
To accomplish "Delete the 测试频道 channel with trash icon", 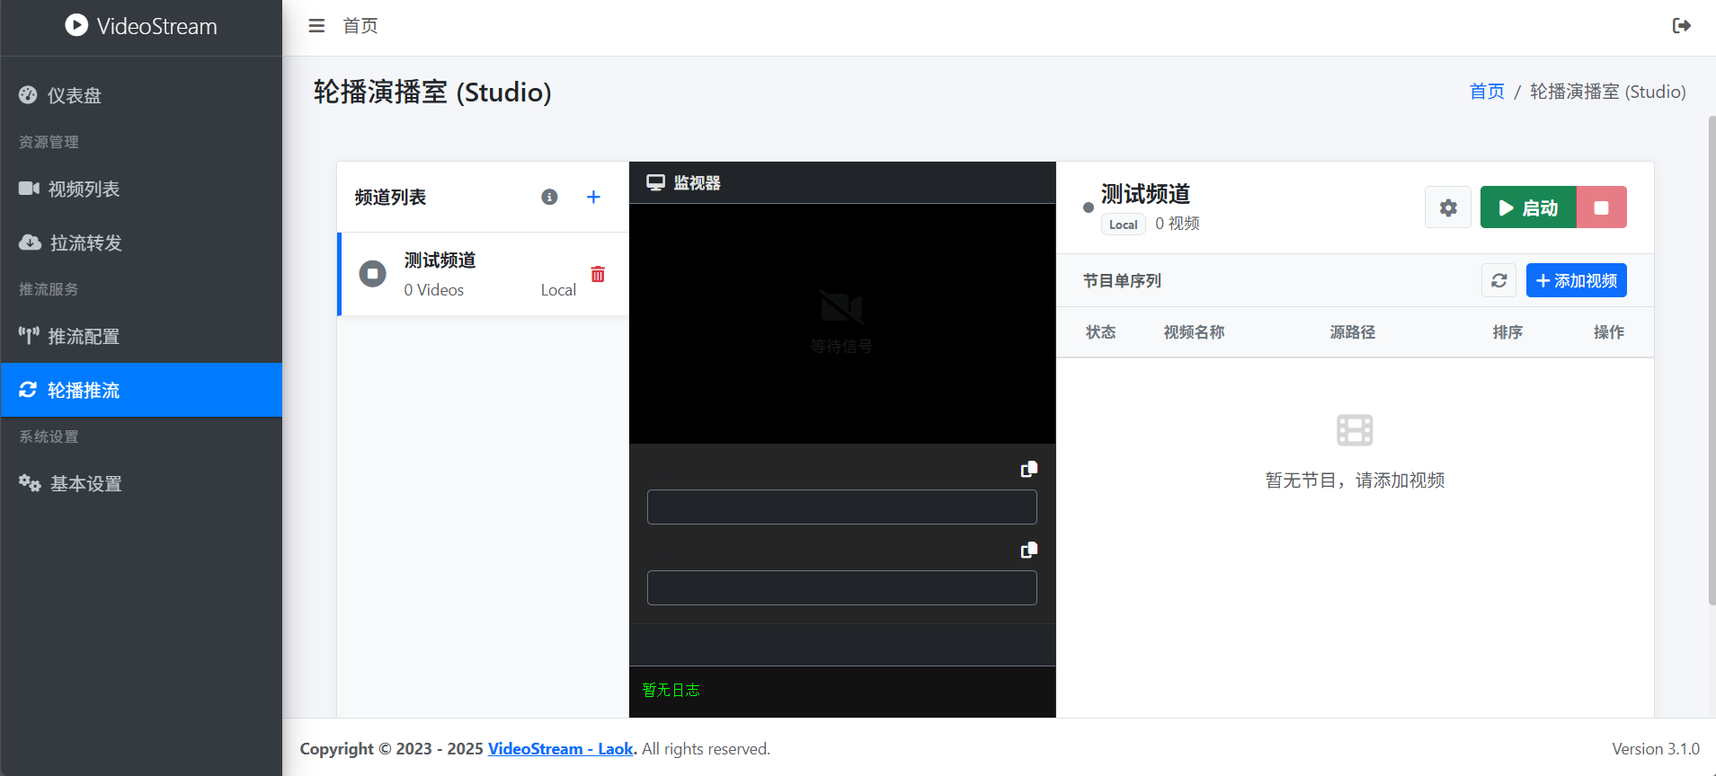I will pos(598,274).
